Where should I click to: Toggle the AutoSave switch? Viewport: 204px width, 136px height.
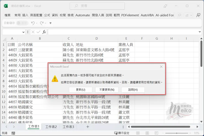22,23
